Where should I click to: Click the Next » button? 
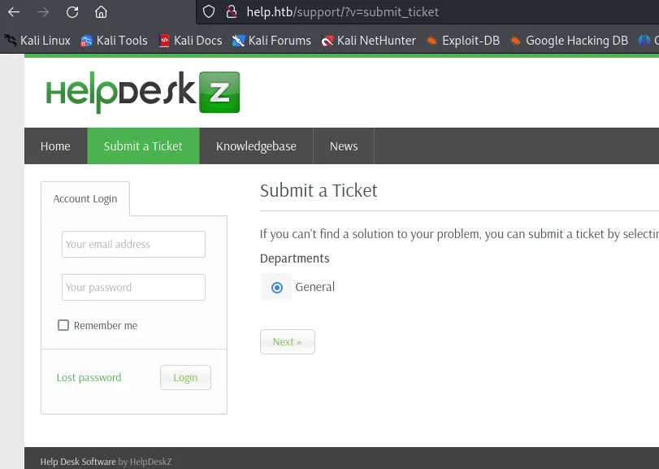click(288, 341)
